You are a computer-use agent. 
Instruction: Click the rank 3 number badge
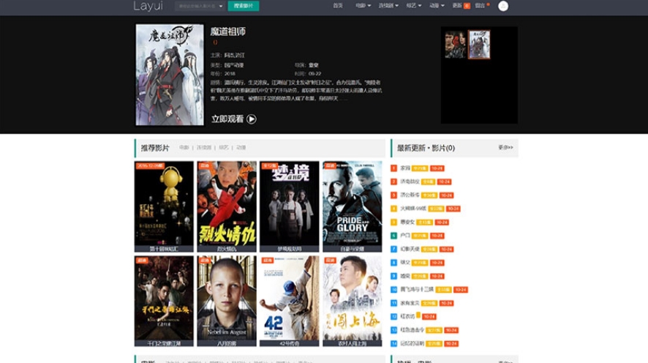[393, 195]
